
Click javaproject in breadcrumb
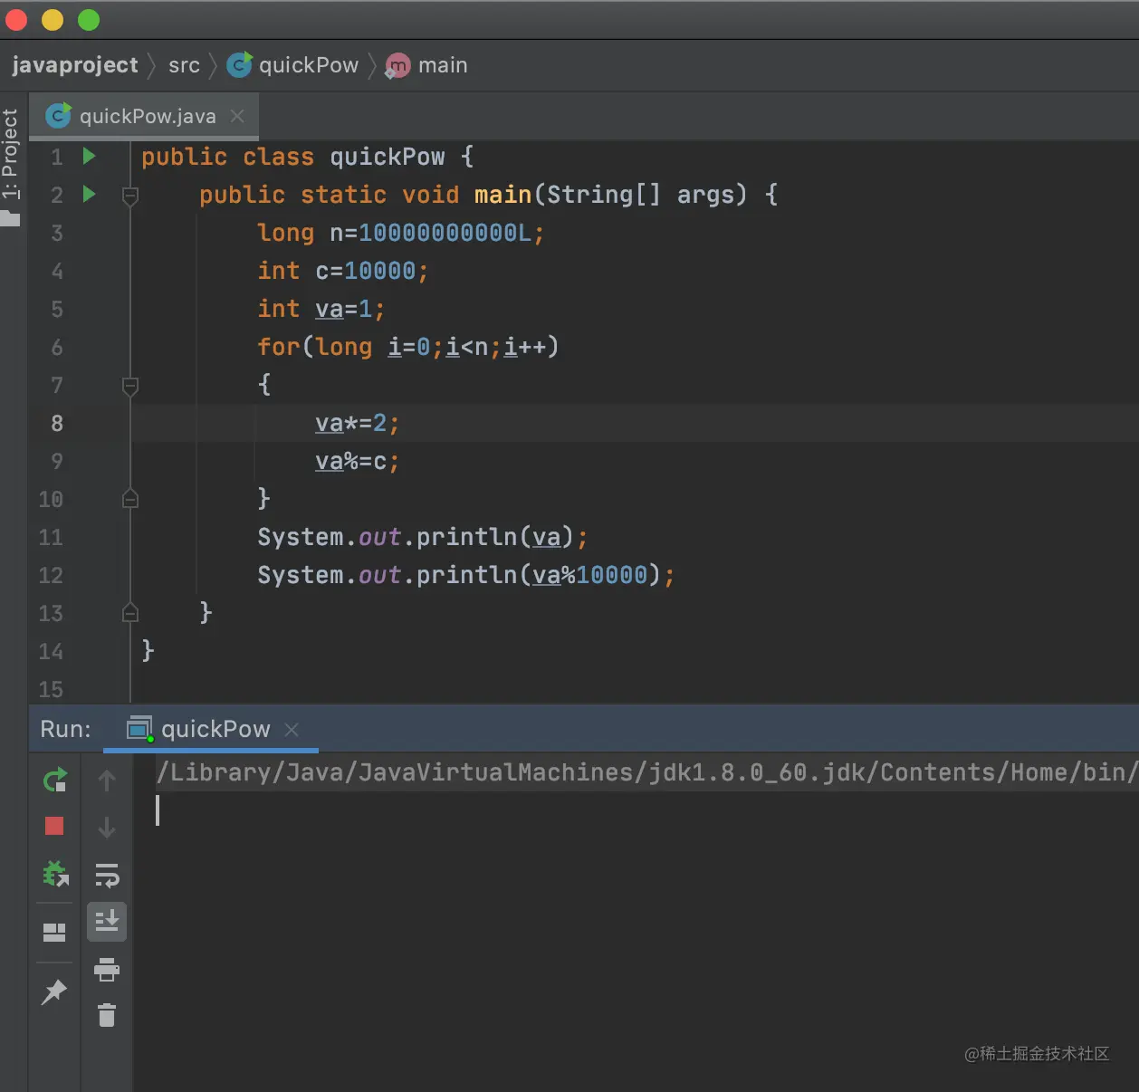(x=75, y=65)
